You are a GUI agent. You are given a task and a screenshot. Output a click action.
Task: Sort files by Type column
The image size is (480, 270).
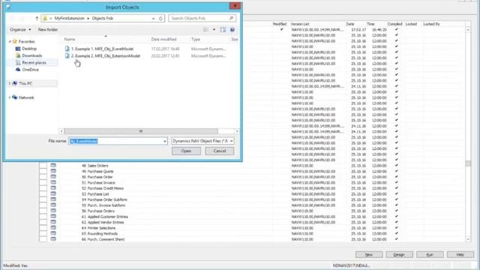pyautogui.click(x=196, y=39)
